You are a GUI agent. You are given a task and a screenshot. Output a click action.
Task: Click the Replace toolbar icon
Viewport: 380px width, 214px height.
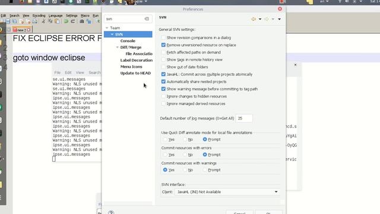click(x=88, y=21)
